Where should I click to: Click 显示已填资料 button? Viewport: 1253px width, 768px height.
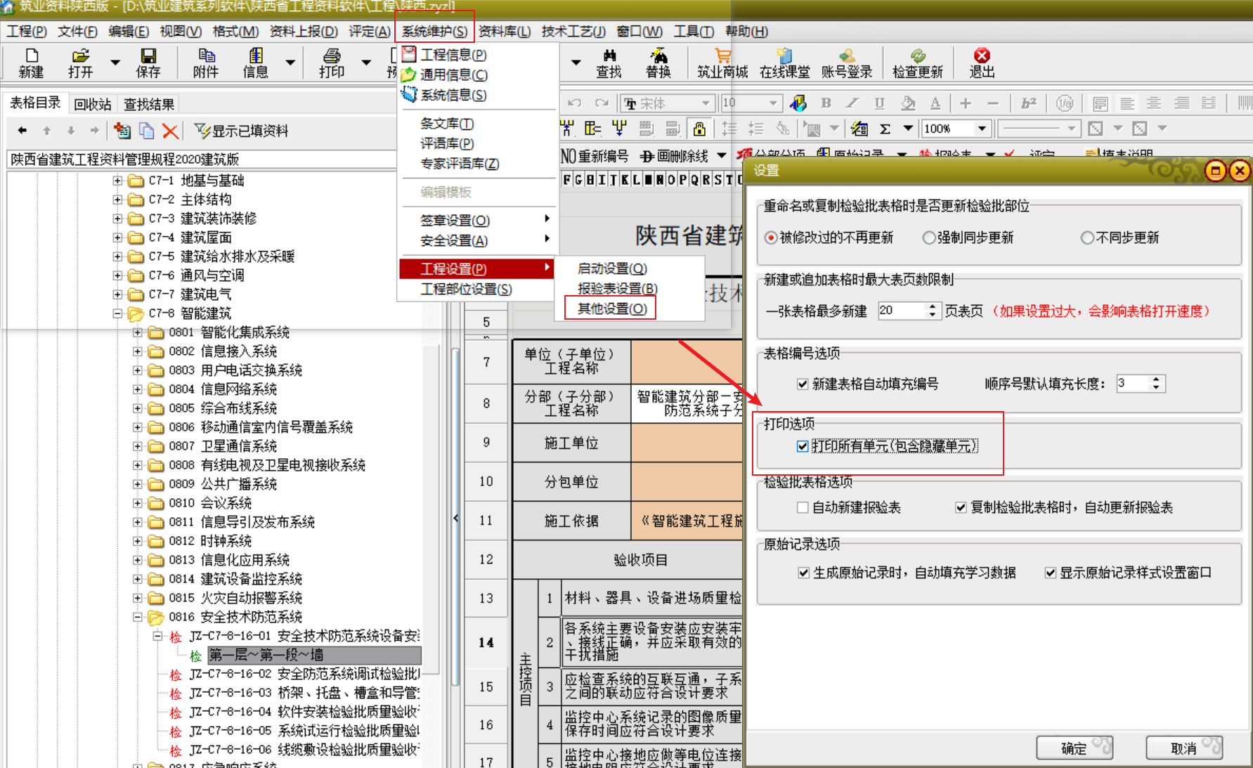pos(241,131)
